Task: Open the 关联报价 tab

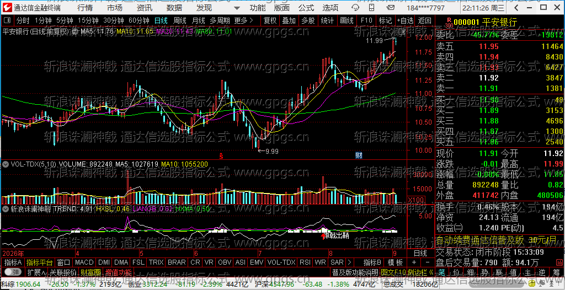Action: (x=63, y=272)
